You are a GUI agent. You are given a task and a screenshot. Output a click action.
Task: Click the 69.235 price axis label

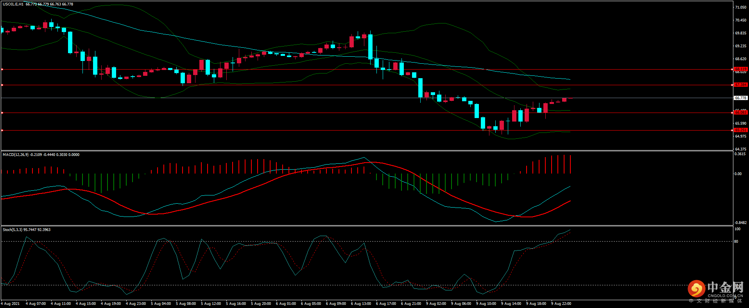[x=740, y=46]
